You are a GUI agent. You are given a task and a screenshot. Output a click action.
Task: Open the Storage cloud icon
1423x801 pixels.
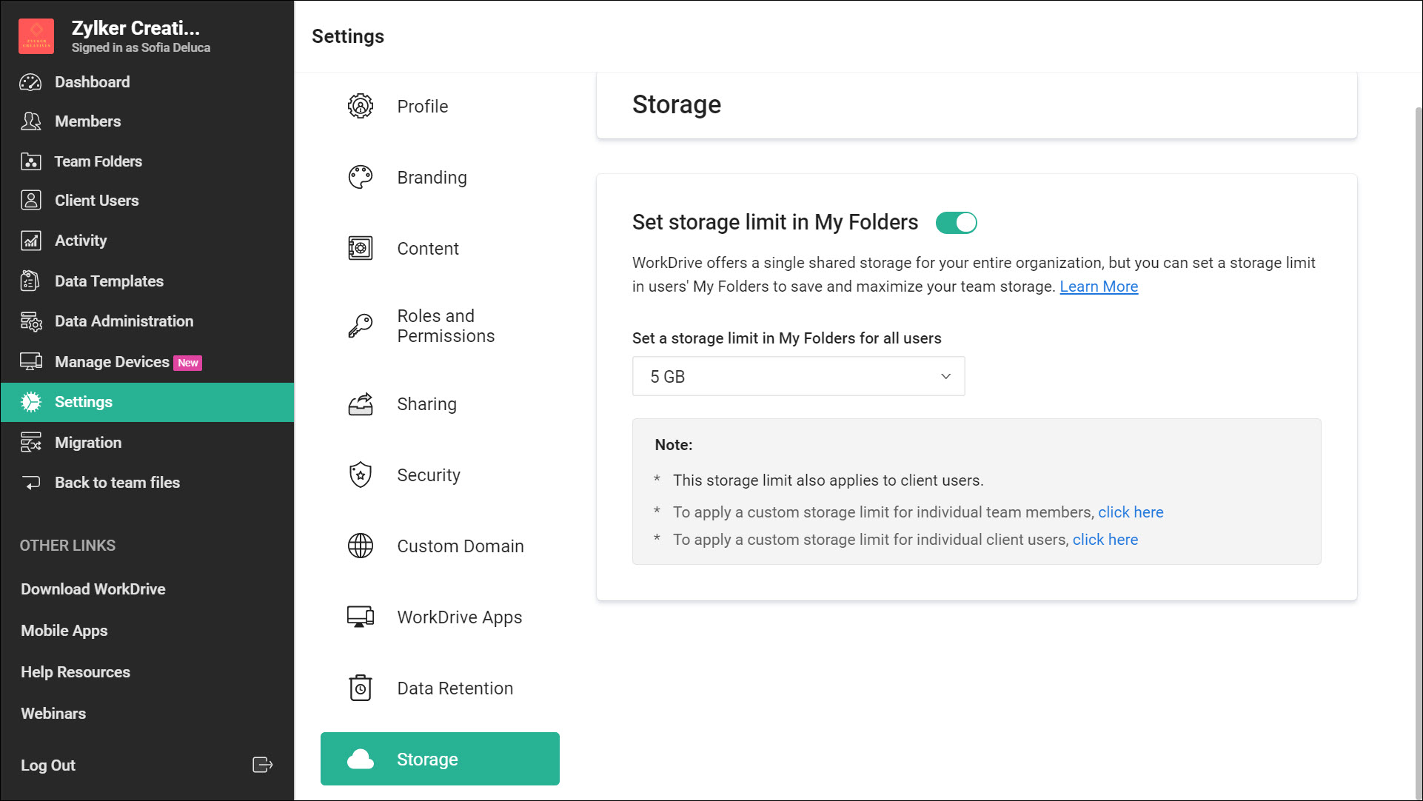click(360, 759)
